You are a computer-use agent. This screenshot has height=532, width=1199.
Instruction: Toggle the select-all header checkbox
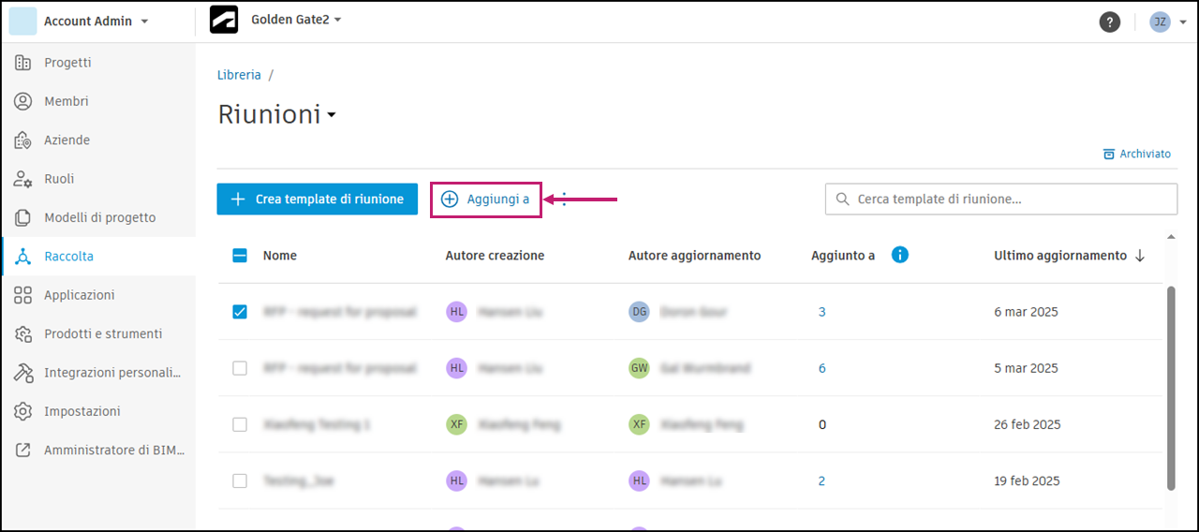[x=240, y=255]
